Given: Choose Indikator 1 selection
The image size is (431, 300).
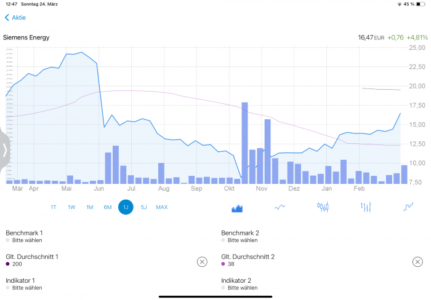Looking at the screenshot, I should (24, 284).
